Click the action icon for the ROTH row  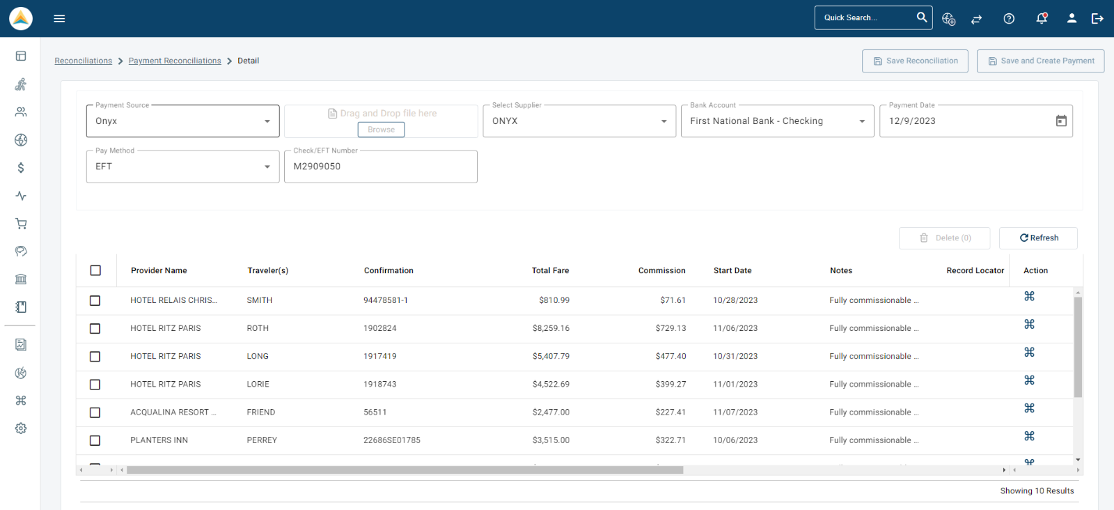(x=1029, y=324)
